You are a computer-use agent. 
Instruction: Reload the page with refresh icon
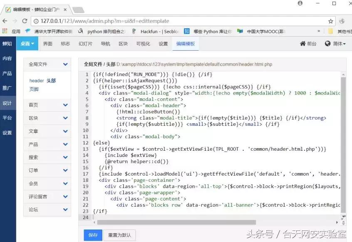pos(25,21)
